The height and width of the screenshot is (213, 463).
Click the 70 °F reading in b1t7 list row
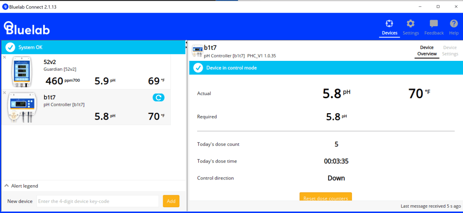(156, 116)
